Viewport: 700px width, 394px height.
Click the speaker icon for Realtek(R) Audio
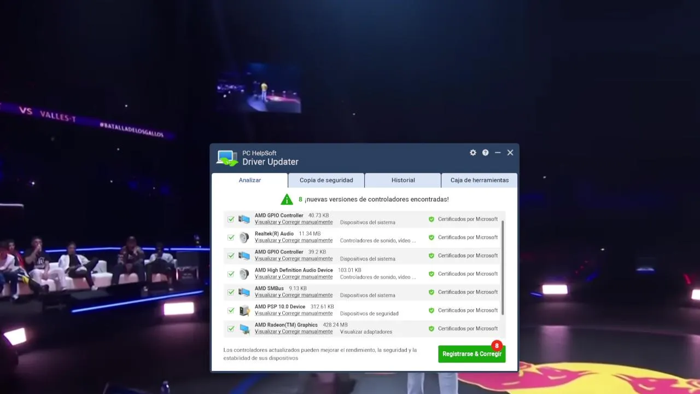point(244,237)
